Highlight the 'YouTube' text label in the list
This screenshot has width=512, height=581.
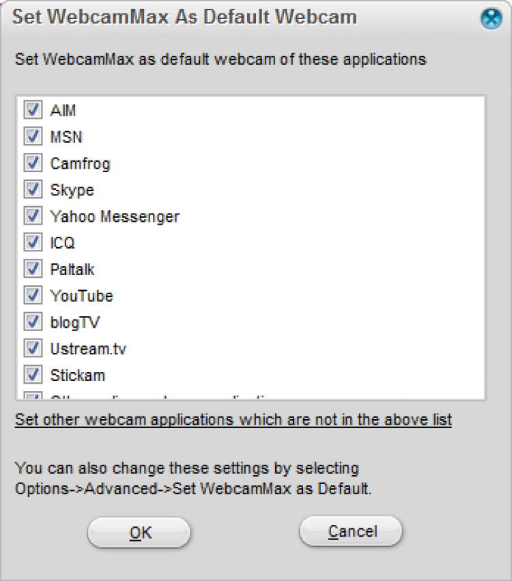click(x=81, y=296)
